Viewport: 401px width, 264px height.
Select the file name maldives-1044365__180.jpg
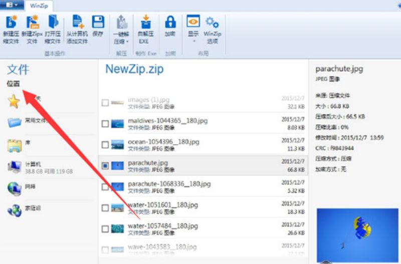coord(168,121)
